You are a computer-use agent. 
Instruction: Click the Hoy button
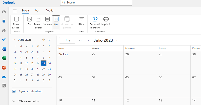click(67, 40)
